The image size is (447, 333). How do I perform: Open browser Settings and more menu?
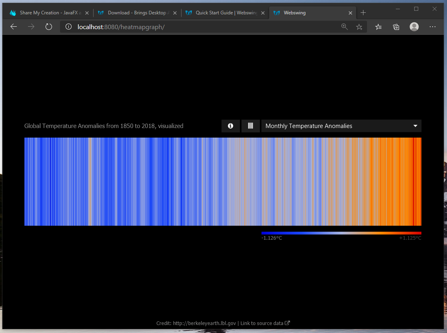tap(433, 27)
